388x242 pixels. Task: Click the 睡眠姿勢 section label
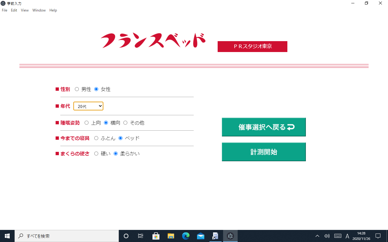[70, 123]
